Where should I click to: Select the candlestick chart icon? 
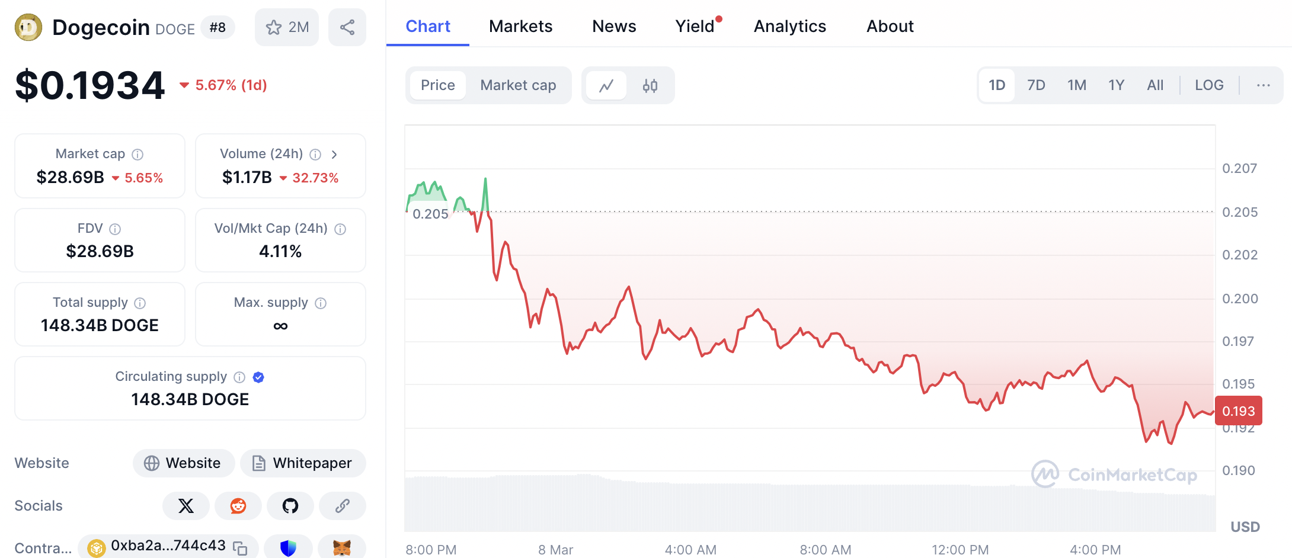[650, 86]
